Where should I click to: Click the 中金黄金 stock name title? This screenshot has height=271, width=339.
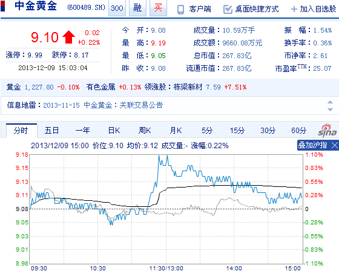[x=36, y=6]
